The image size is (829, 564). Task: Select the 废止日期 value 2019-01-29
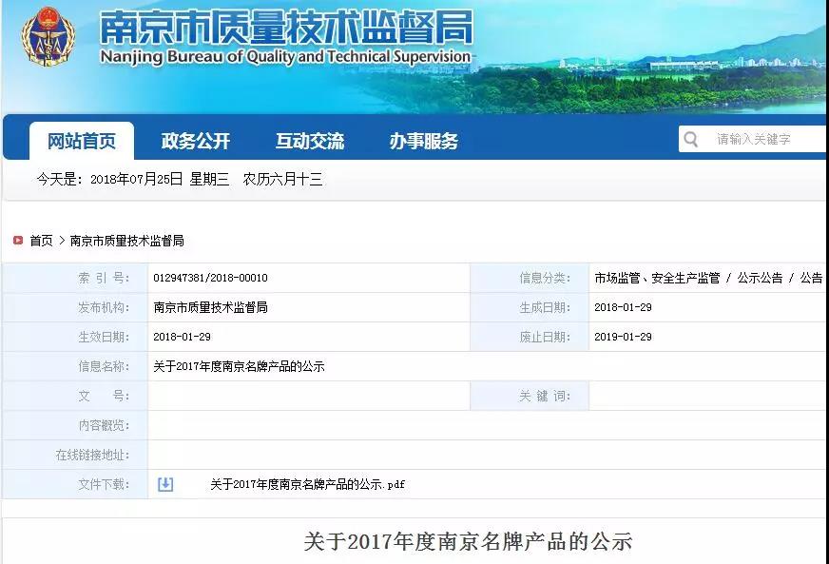tap(623, 337)
